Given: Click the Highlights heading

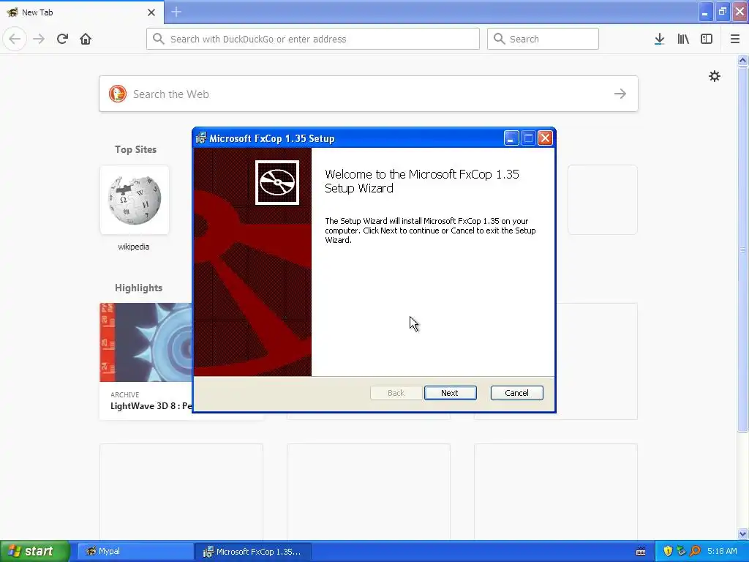Looking at the screenshot, I should [x=138, y=288].
